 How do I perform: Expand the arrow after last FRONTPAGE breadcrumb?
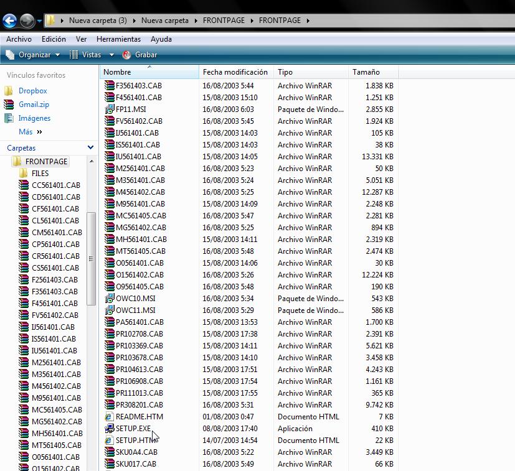tap(308, 21)
